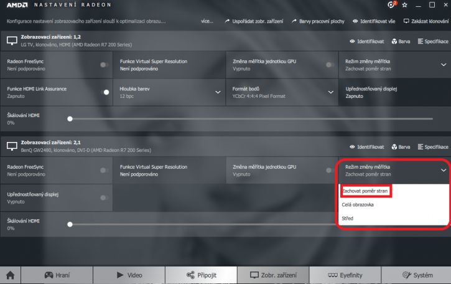Click the star favorites icon in title bar
451x284 pixels.
[x=405, y=4]
